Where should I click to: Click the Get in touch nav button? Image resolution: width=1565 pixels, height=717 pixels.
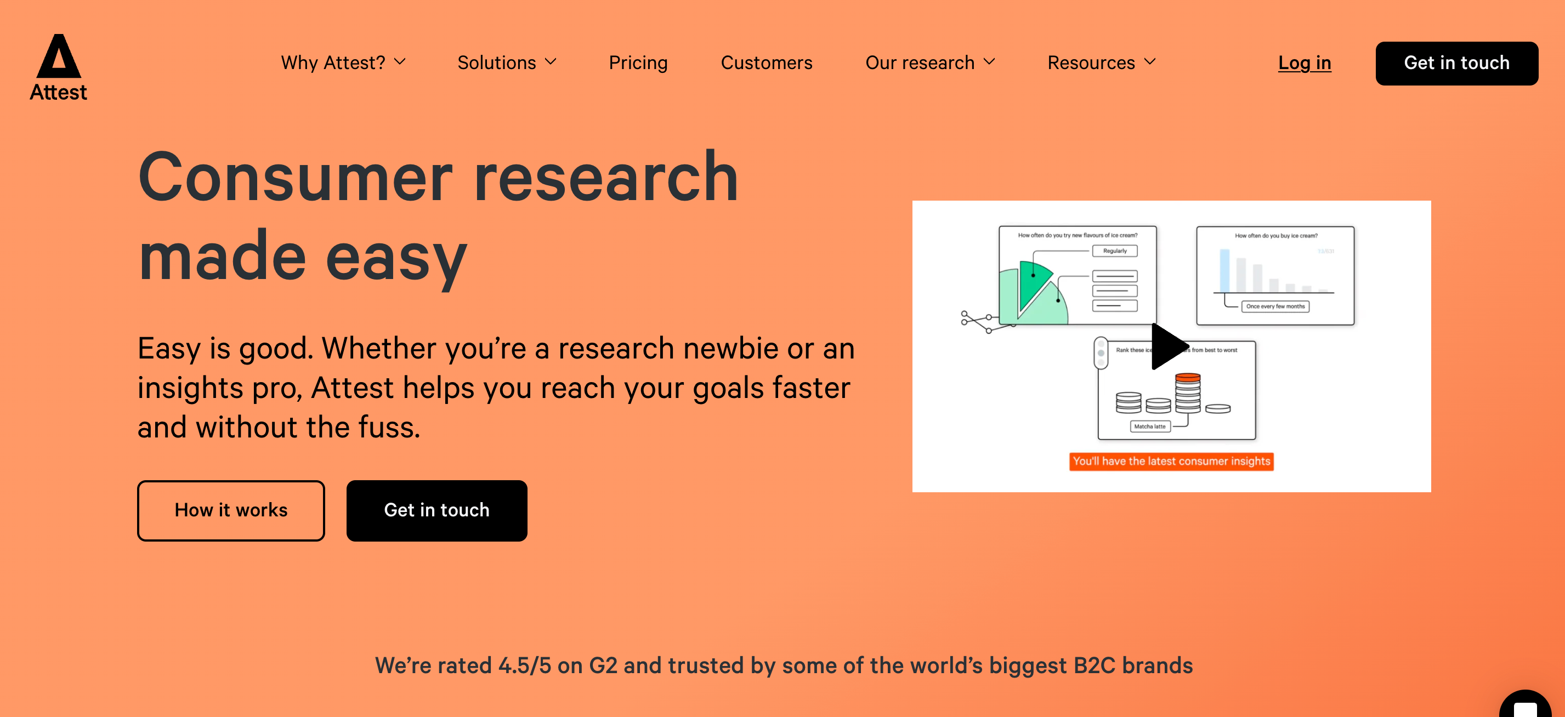[1456, 62]
